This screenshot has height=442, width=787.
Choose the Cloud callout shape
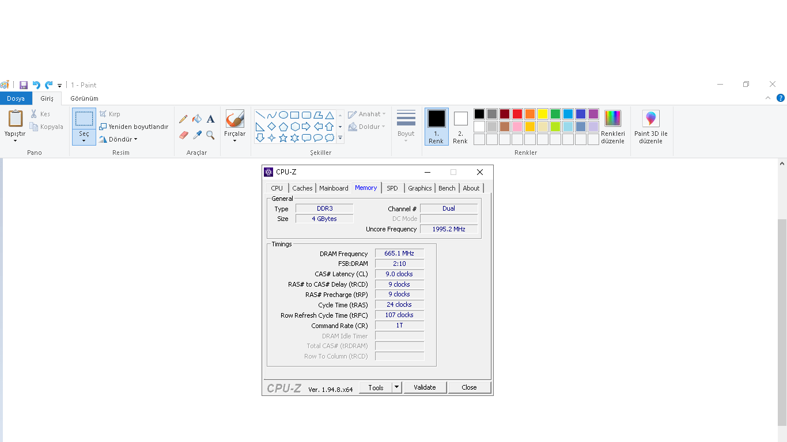click(x=330, y=138)
